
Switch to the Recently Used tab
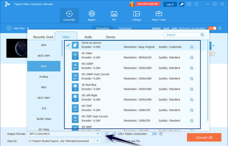click(x=43, y=37)
